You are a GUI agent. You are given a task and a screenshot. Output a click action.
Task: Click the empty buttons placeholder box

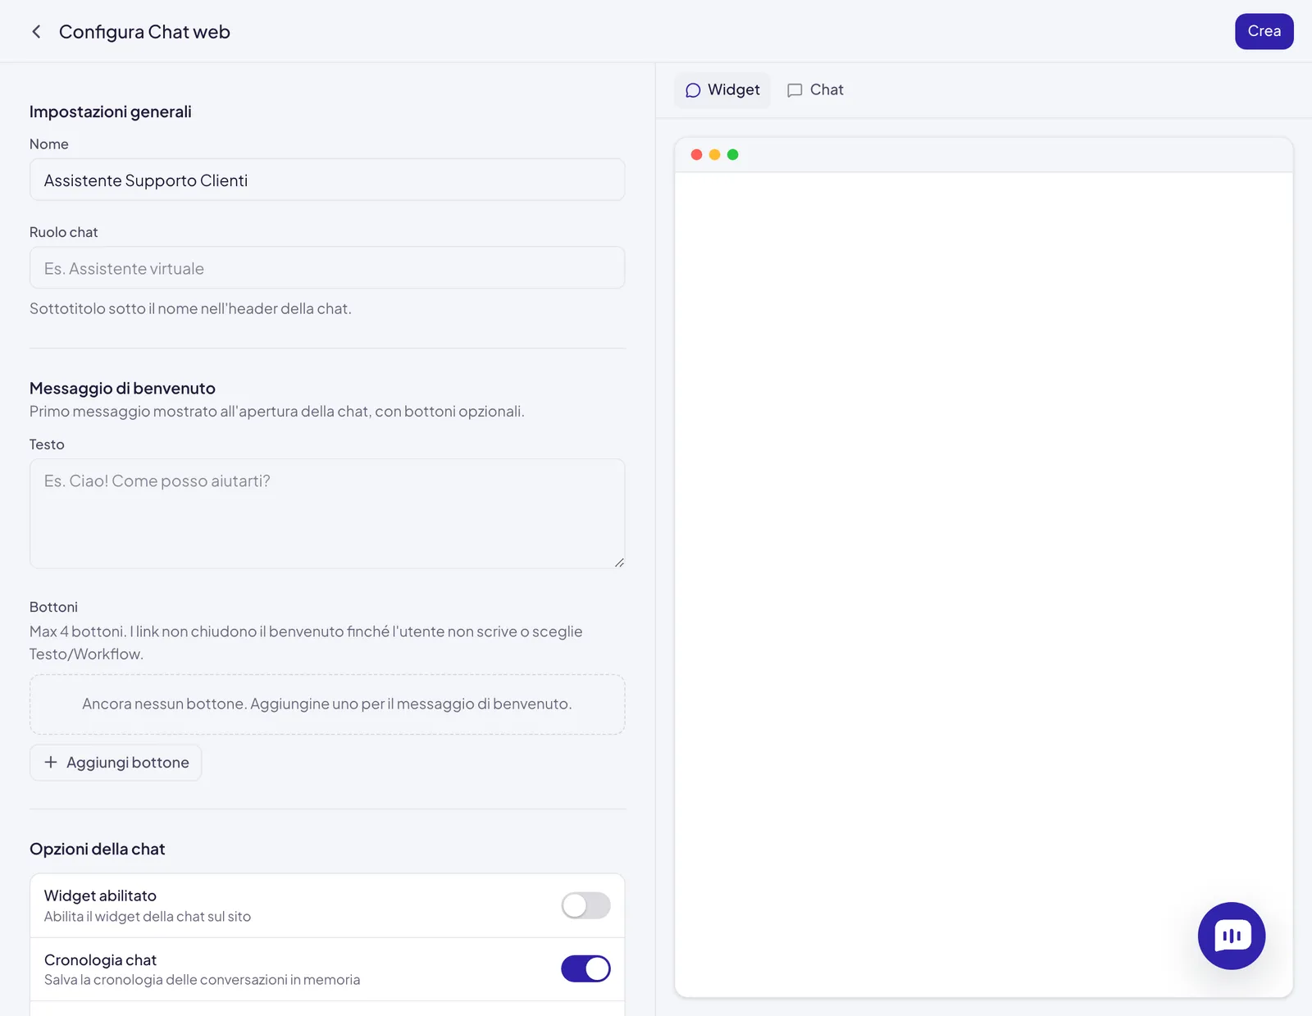tap(327, 704)
